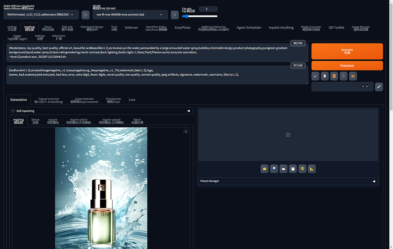Click the yellow folder icon to open output directory
Viewport: 393px width, 249px height.
click(x=265, y=169)
